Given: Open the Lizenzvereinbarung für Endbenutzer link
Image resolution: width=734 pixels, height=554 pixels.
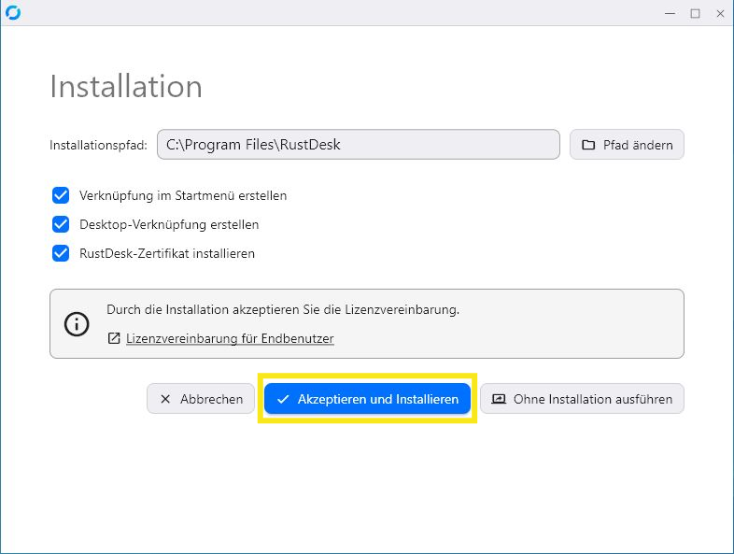Looking at the screenshot, I should (x=230, y=338).
